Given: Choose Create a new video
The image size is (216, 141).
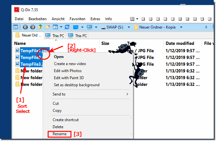Looking at the screenshot, I should tap(70, 64).
